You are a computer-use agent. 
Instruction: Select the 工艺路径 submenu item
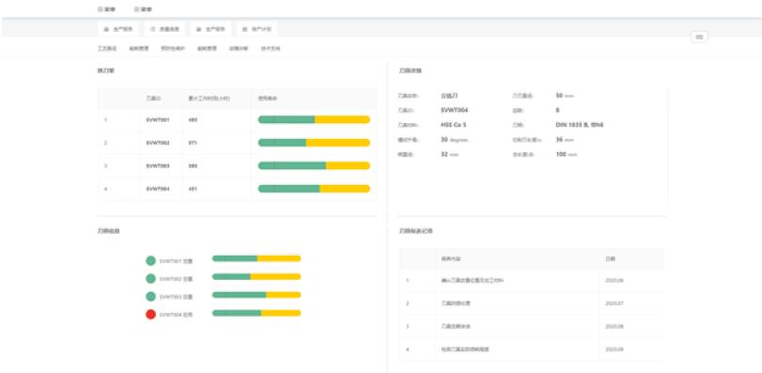pyautogui.click(x=107, y=49)
